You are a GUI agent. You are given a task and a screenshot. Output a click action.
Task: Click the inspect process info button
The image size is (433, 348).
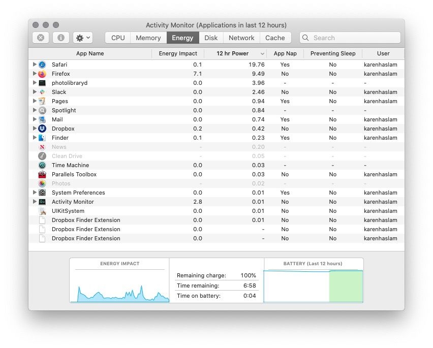coord(61,38)
